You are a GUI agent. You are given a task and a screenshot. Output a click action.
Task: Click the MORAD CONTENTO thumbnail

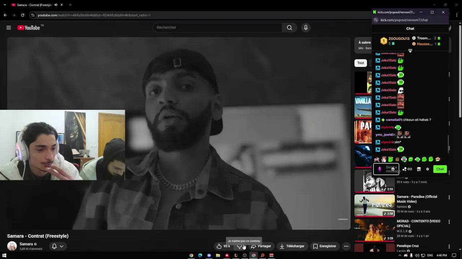(x=374, y=230)
